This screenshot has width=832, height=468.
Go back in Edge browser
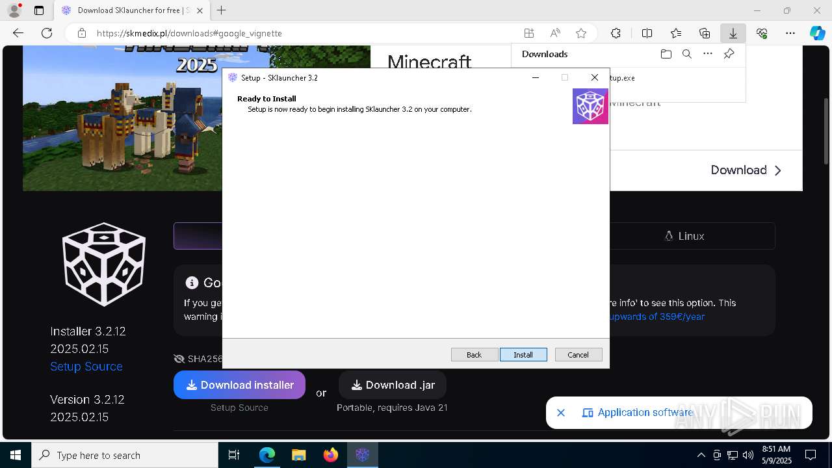pos(18,33)
